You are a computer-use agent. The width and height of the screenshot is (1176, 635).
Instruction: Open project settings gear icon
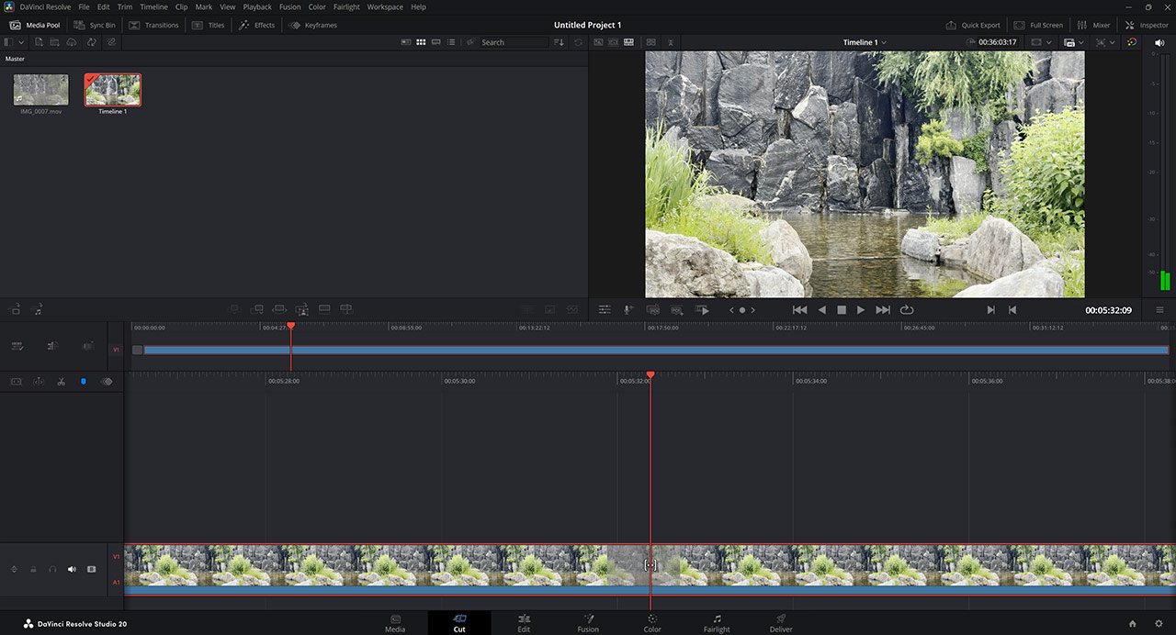(1159, 624)
